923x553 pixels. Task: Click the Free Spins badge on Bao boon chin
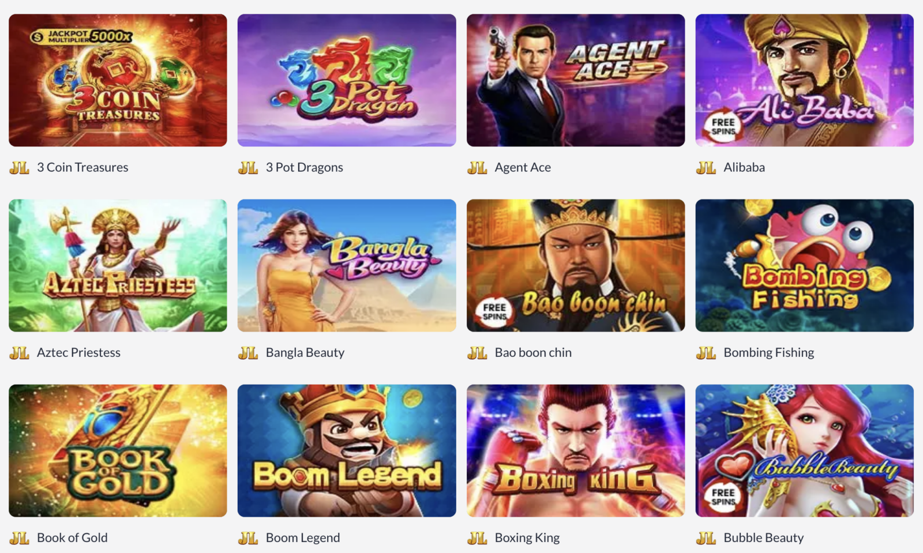pyautogui.click(x=494, y=311)
